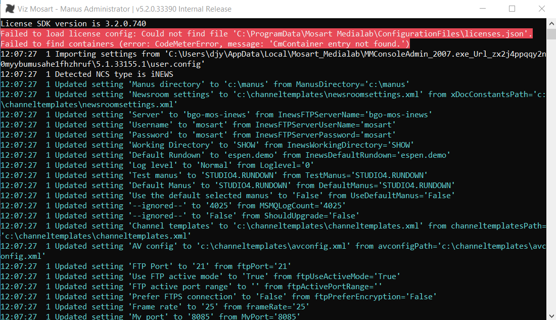Click the 'Manus directory' setting log line
The height and width of the screenshot is (320, 556).
[205, 84]
